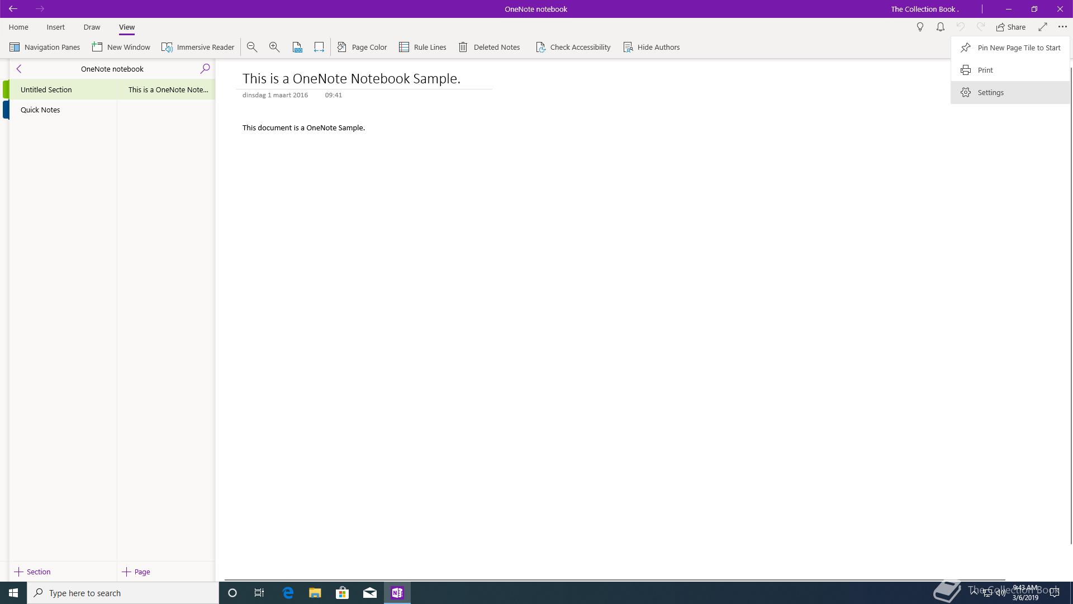Click the search magnifier in navigation pane
Viewport: 1073px width, 604px height.
205,69
